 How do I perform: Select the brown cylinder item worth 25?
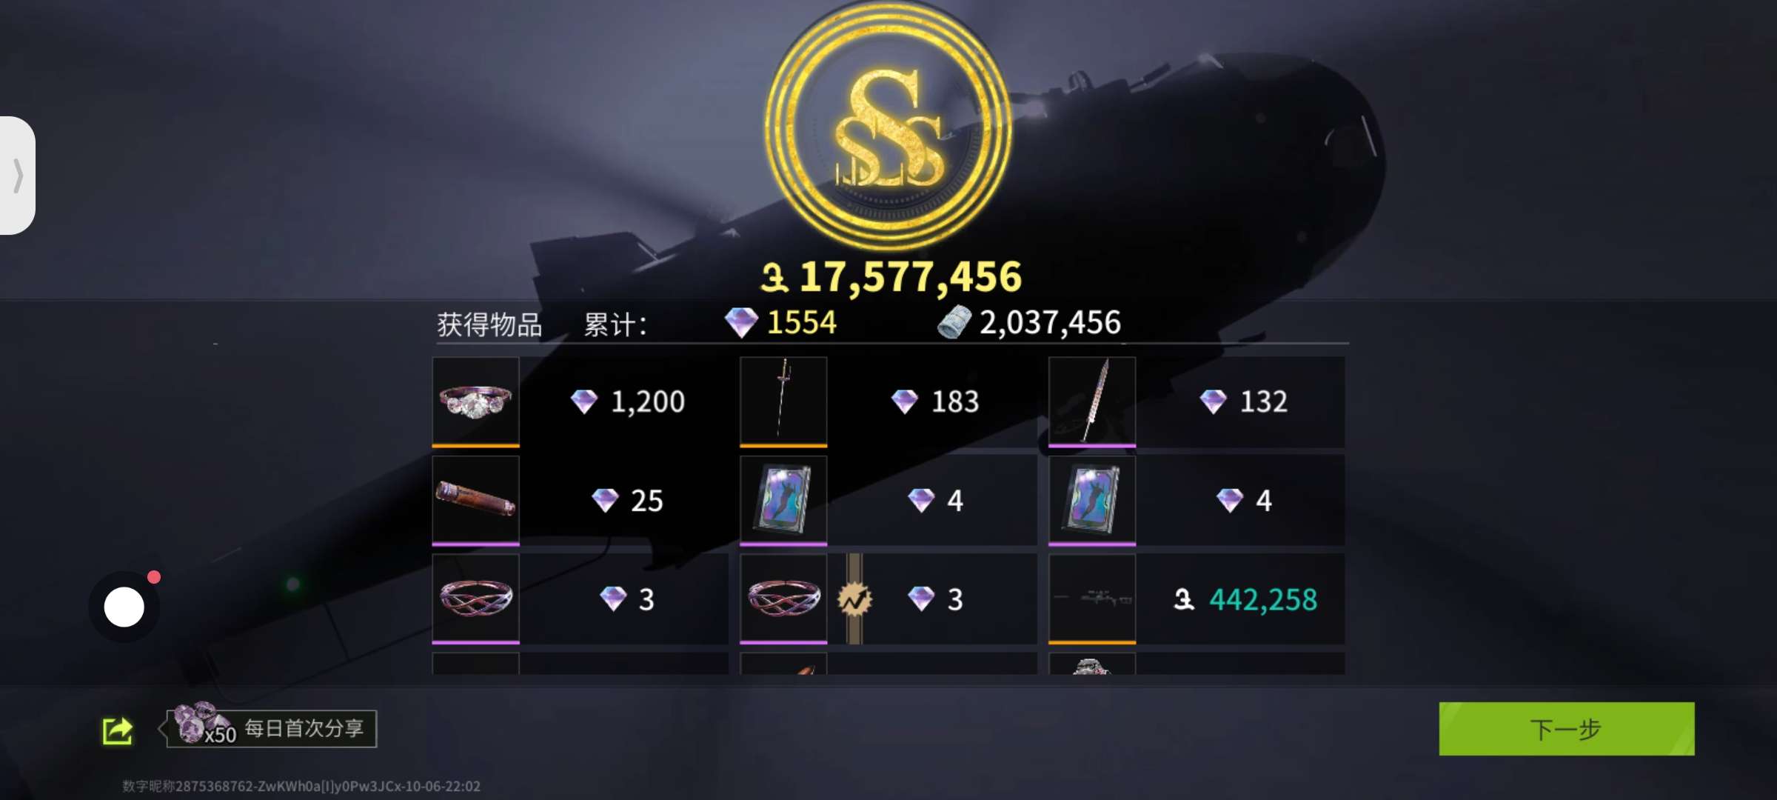(x=476, y=500)
